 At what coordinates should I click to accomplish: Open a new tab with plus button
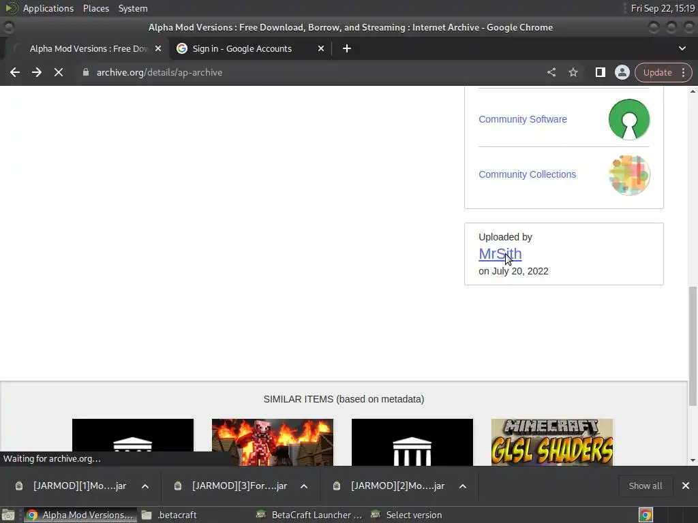347,48
